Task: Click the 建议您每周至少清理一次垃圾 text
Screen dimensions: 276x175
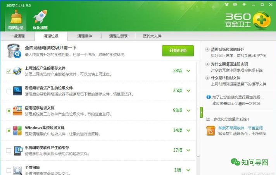Action: pos(236,103)
